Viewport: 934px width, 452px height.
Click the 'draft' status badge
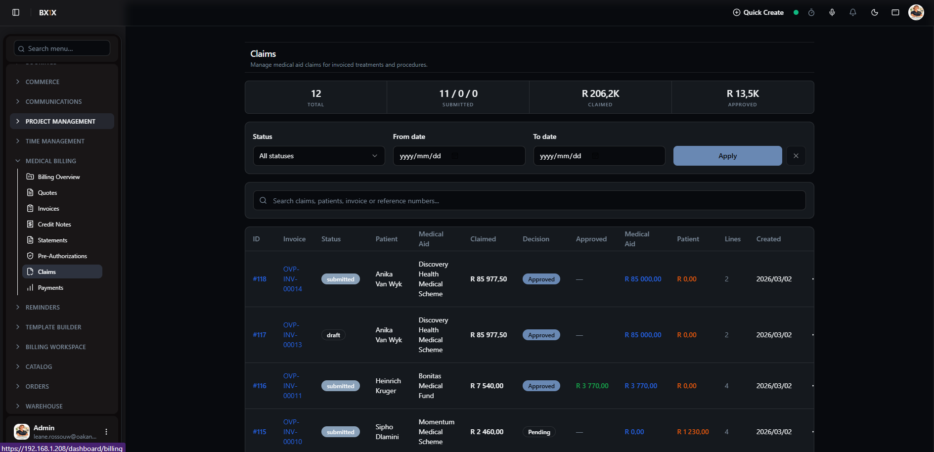click(x=333, y=335)
